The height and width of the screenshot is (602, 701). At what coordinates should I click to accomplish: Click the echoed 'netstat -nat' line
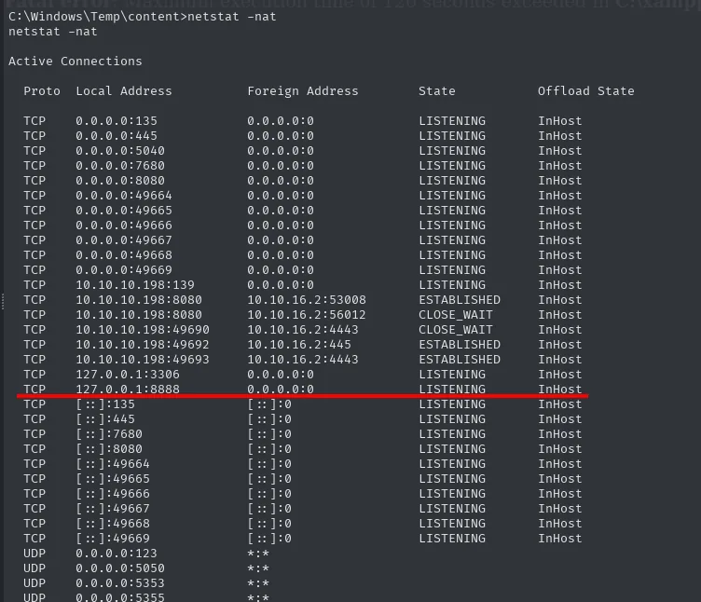tap(53, 32)
